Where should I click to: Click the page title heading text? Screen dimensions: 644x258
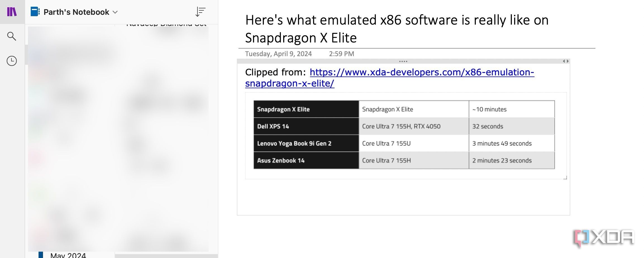397,29
